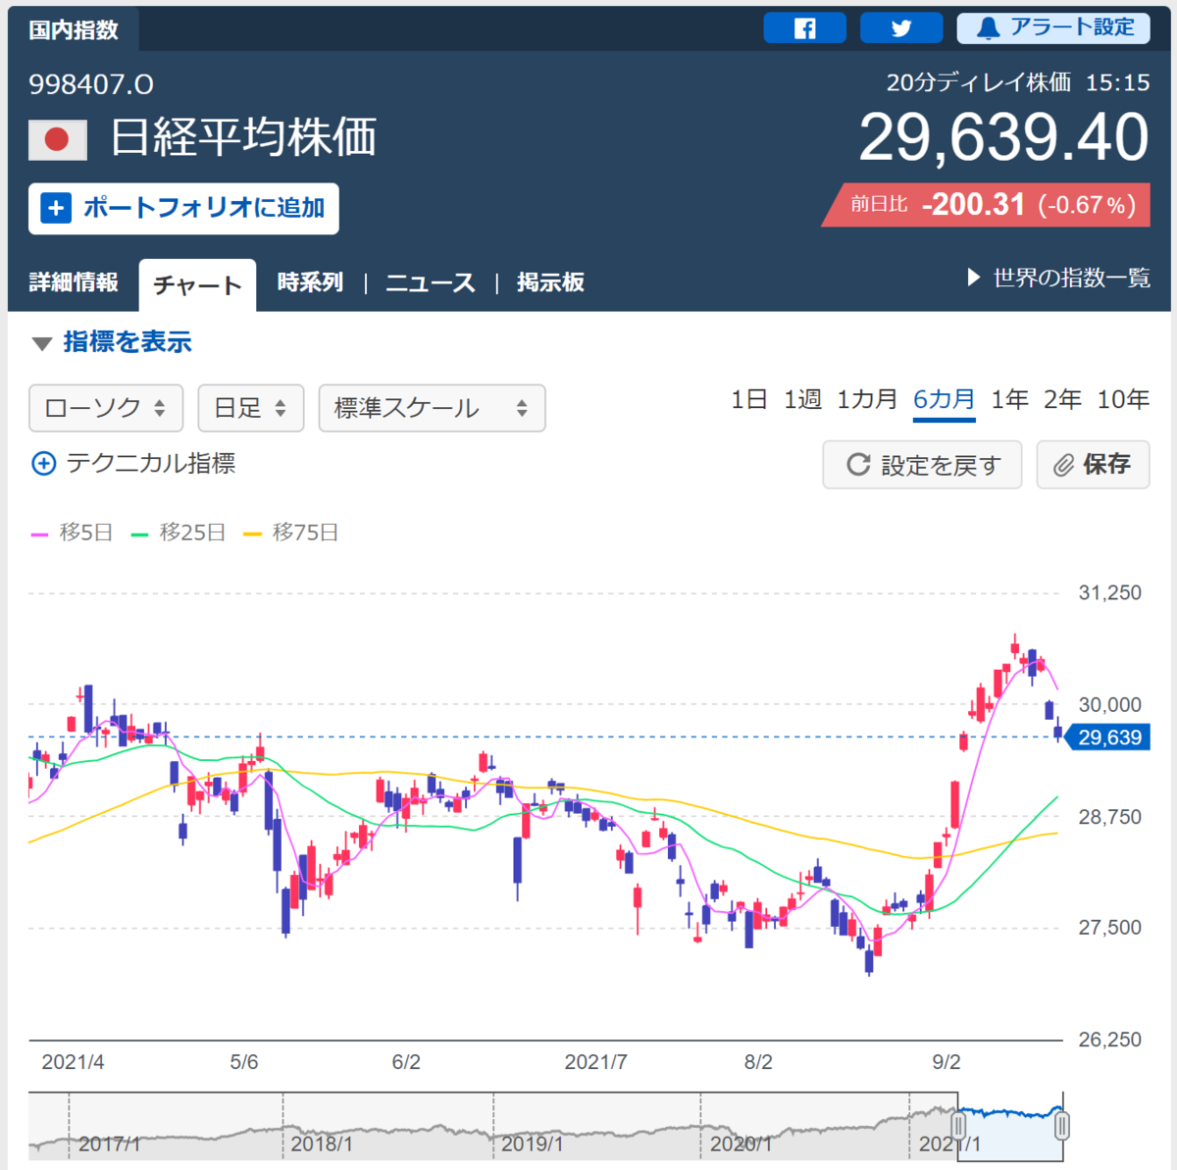Open 標準スケール scale dropdown

tap(432, 408)
